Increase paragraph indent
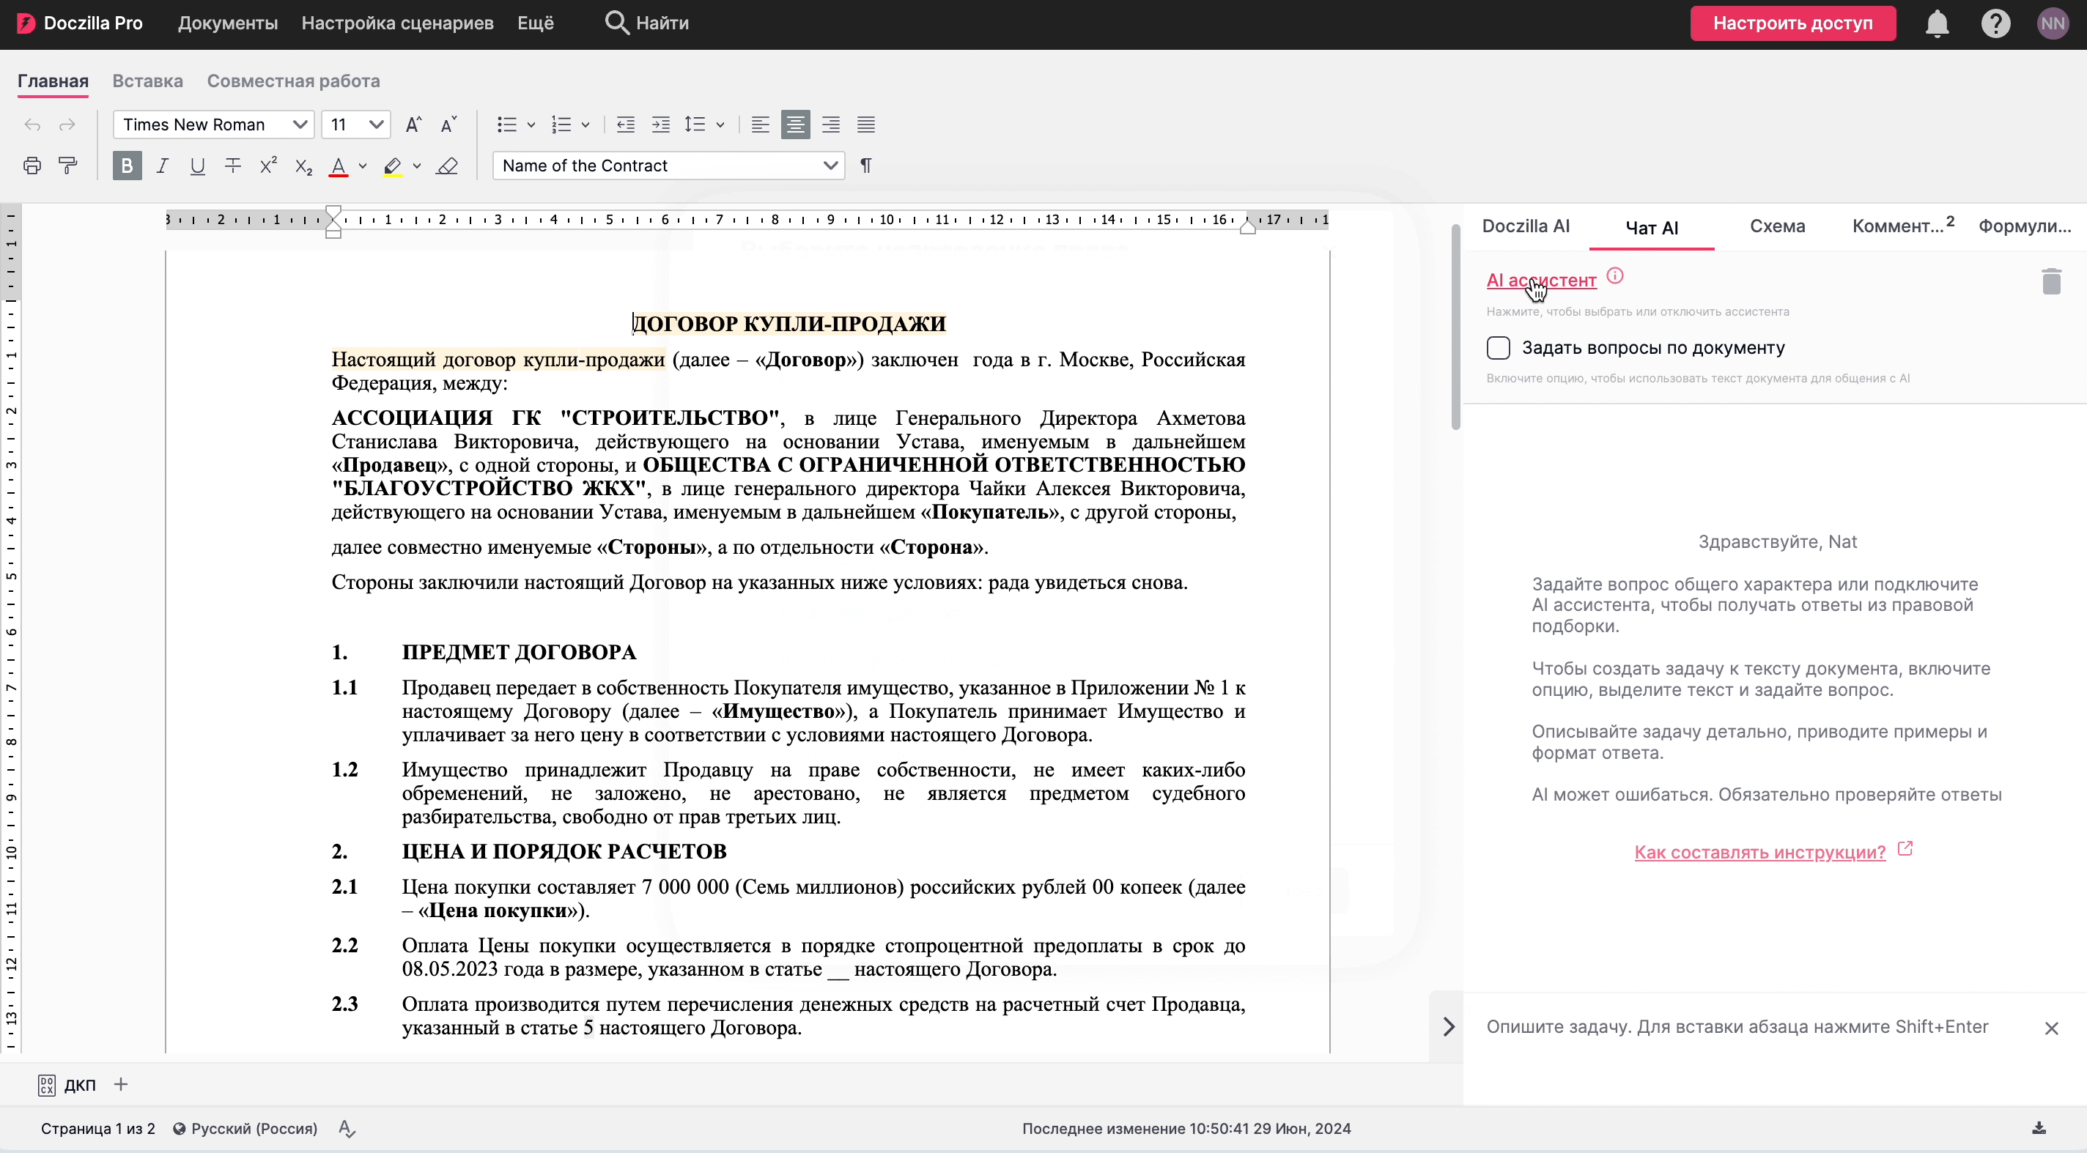 [x=661, y=125]
